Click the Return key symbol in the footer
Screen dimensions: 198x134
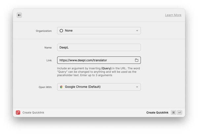tap(180, 113)
